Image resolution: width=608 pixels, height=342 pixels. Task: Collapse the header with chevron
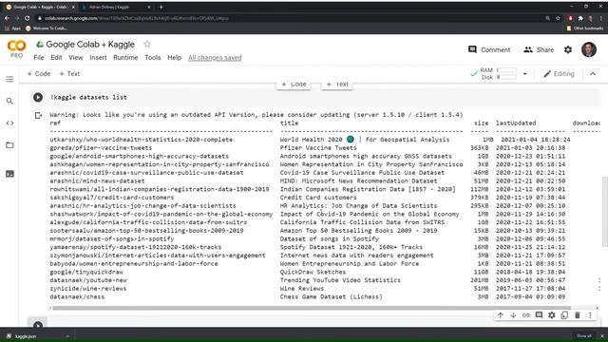point(593,74)
